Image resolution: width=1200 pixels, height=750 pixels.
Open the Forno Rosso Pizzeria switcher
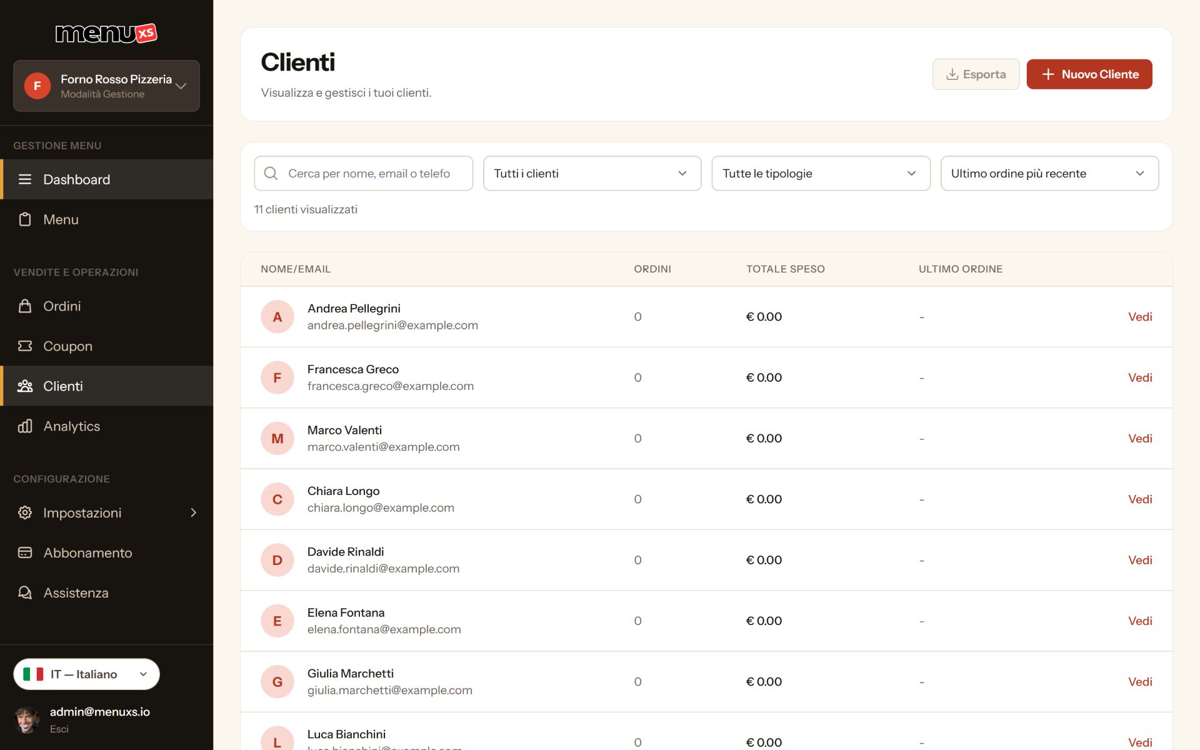pyautogui.click(x=106, y=86)
